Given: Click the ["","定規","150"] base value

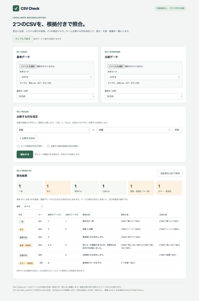Looking at the screenshot, I should point(128,263).
